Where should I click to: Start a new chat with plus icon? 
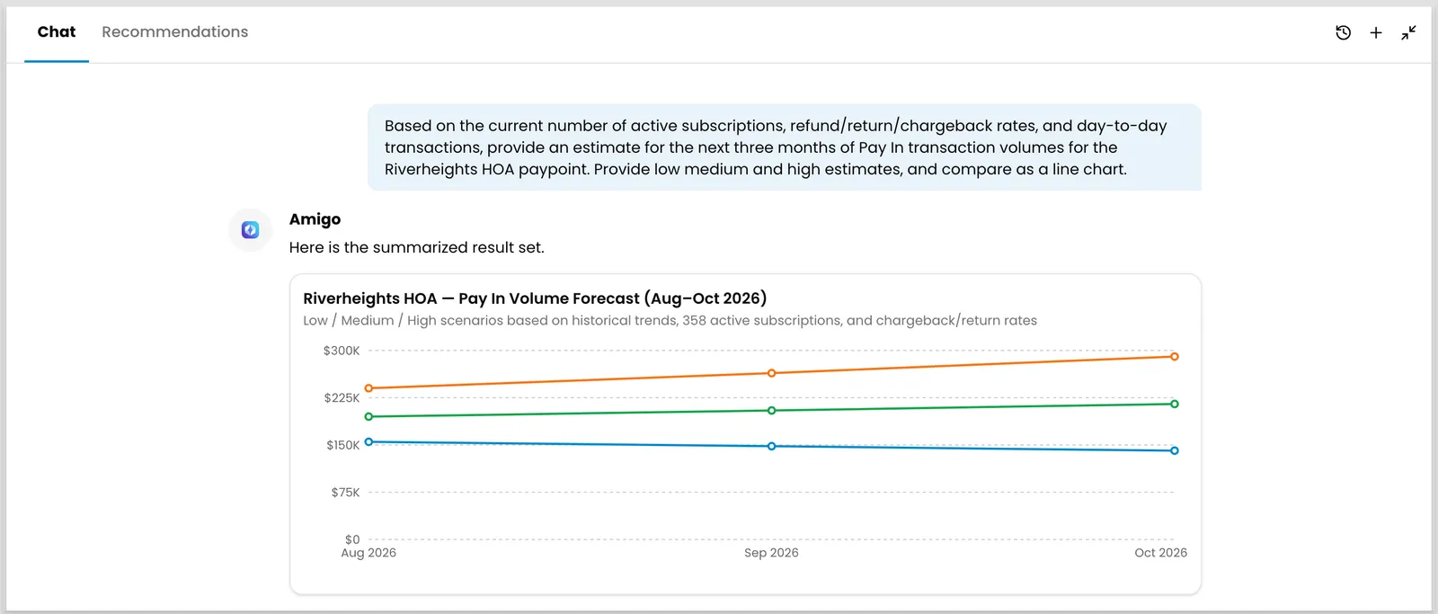(x=1375, y=32)
